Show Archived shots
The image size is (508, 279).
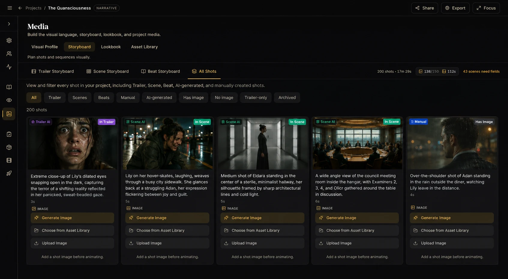pos(287,98)
